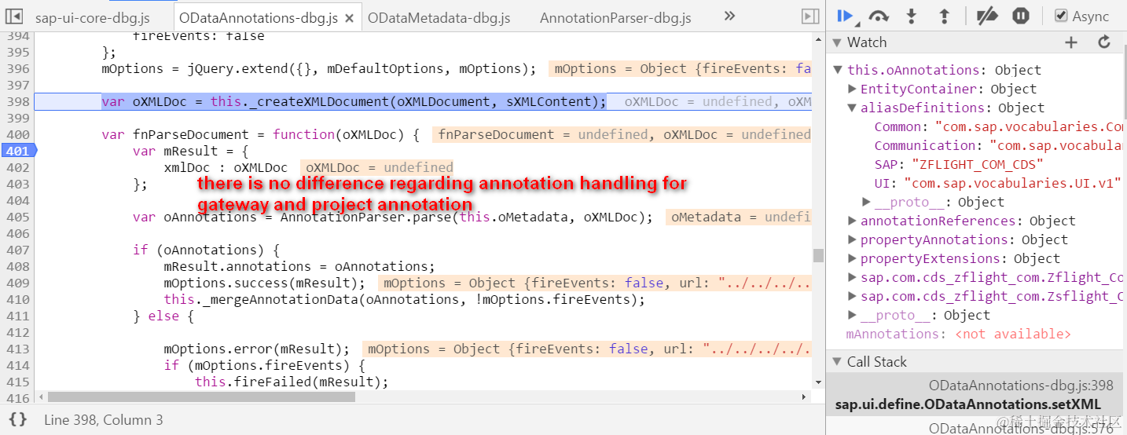Place cursor on mOptions.success(mResult) line
The height and width of the screenshot is (435, 1127).
265,283
